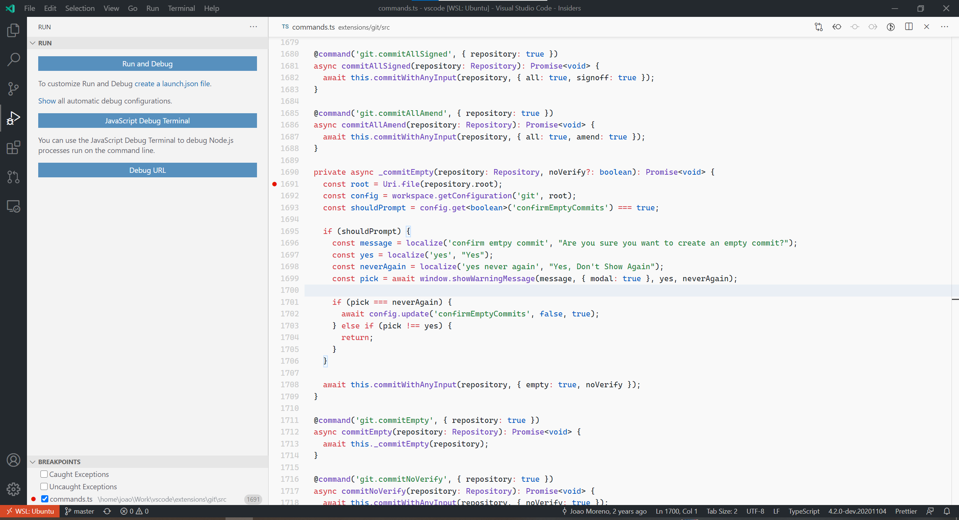Open editor More Actions ellipsis menu
The image size is (959, 520).
click(945, 27)
